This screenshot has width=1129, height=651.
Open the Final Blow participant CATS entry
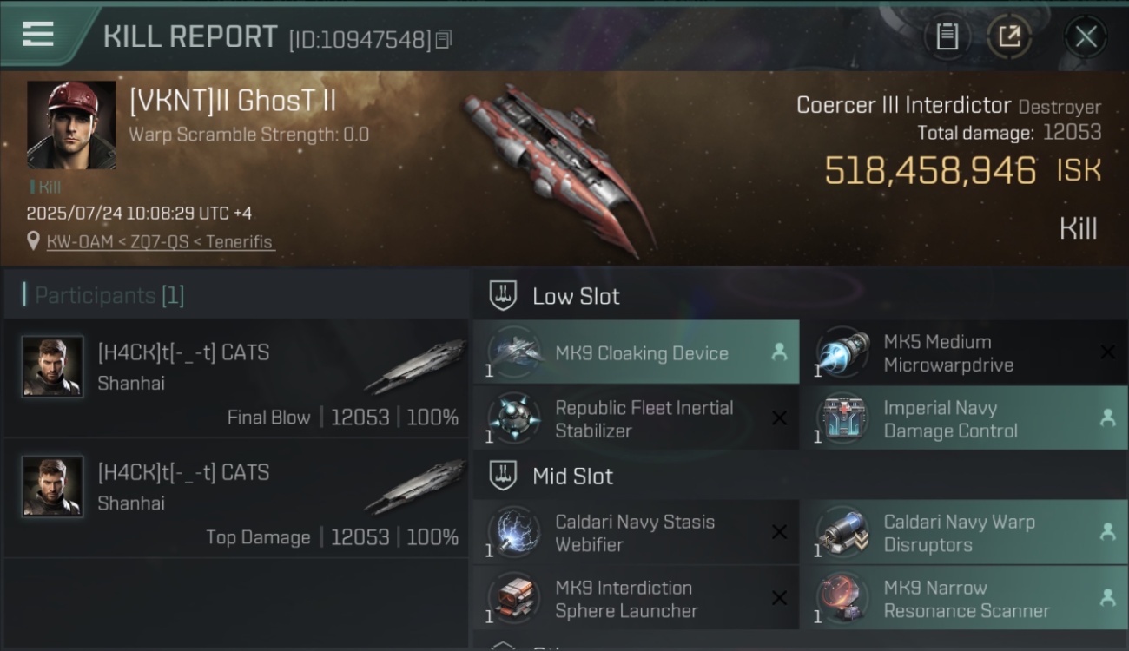236,378
